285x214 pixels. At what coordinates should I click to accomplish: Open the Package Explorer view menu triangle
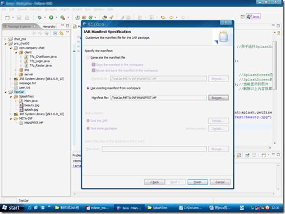click(x=67, y=33)
